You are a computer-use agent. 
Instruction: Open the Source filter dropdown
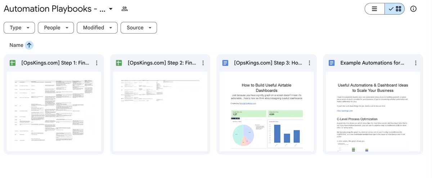coord(139,28)
